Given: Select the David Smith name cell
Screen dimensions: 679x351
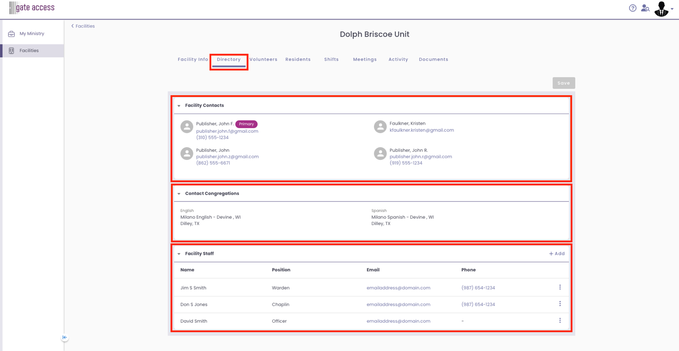Looking at the screenshot, I should click(194, 321).
